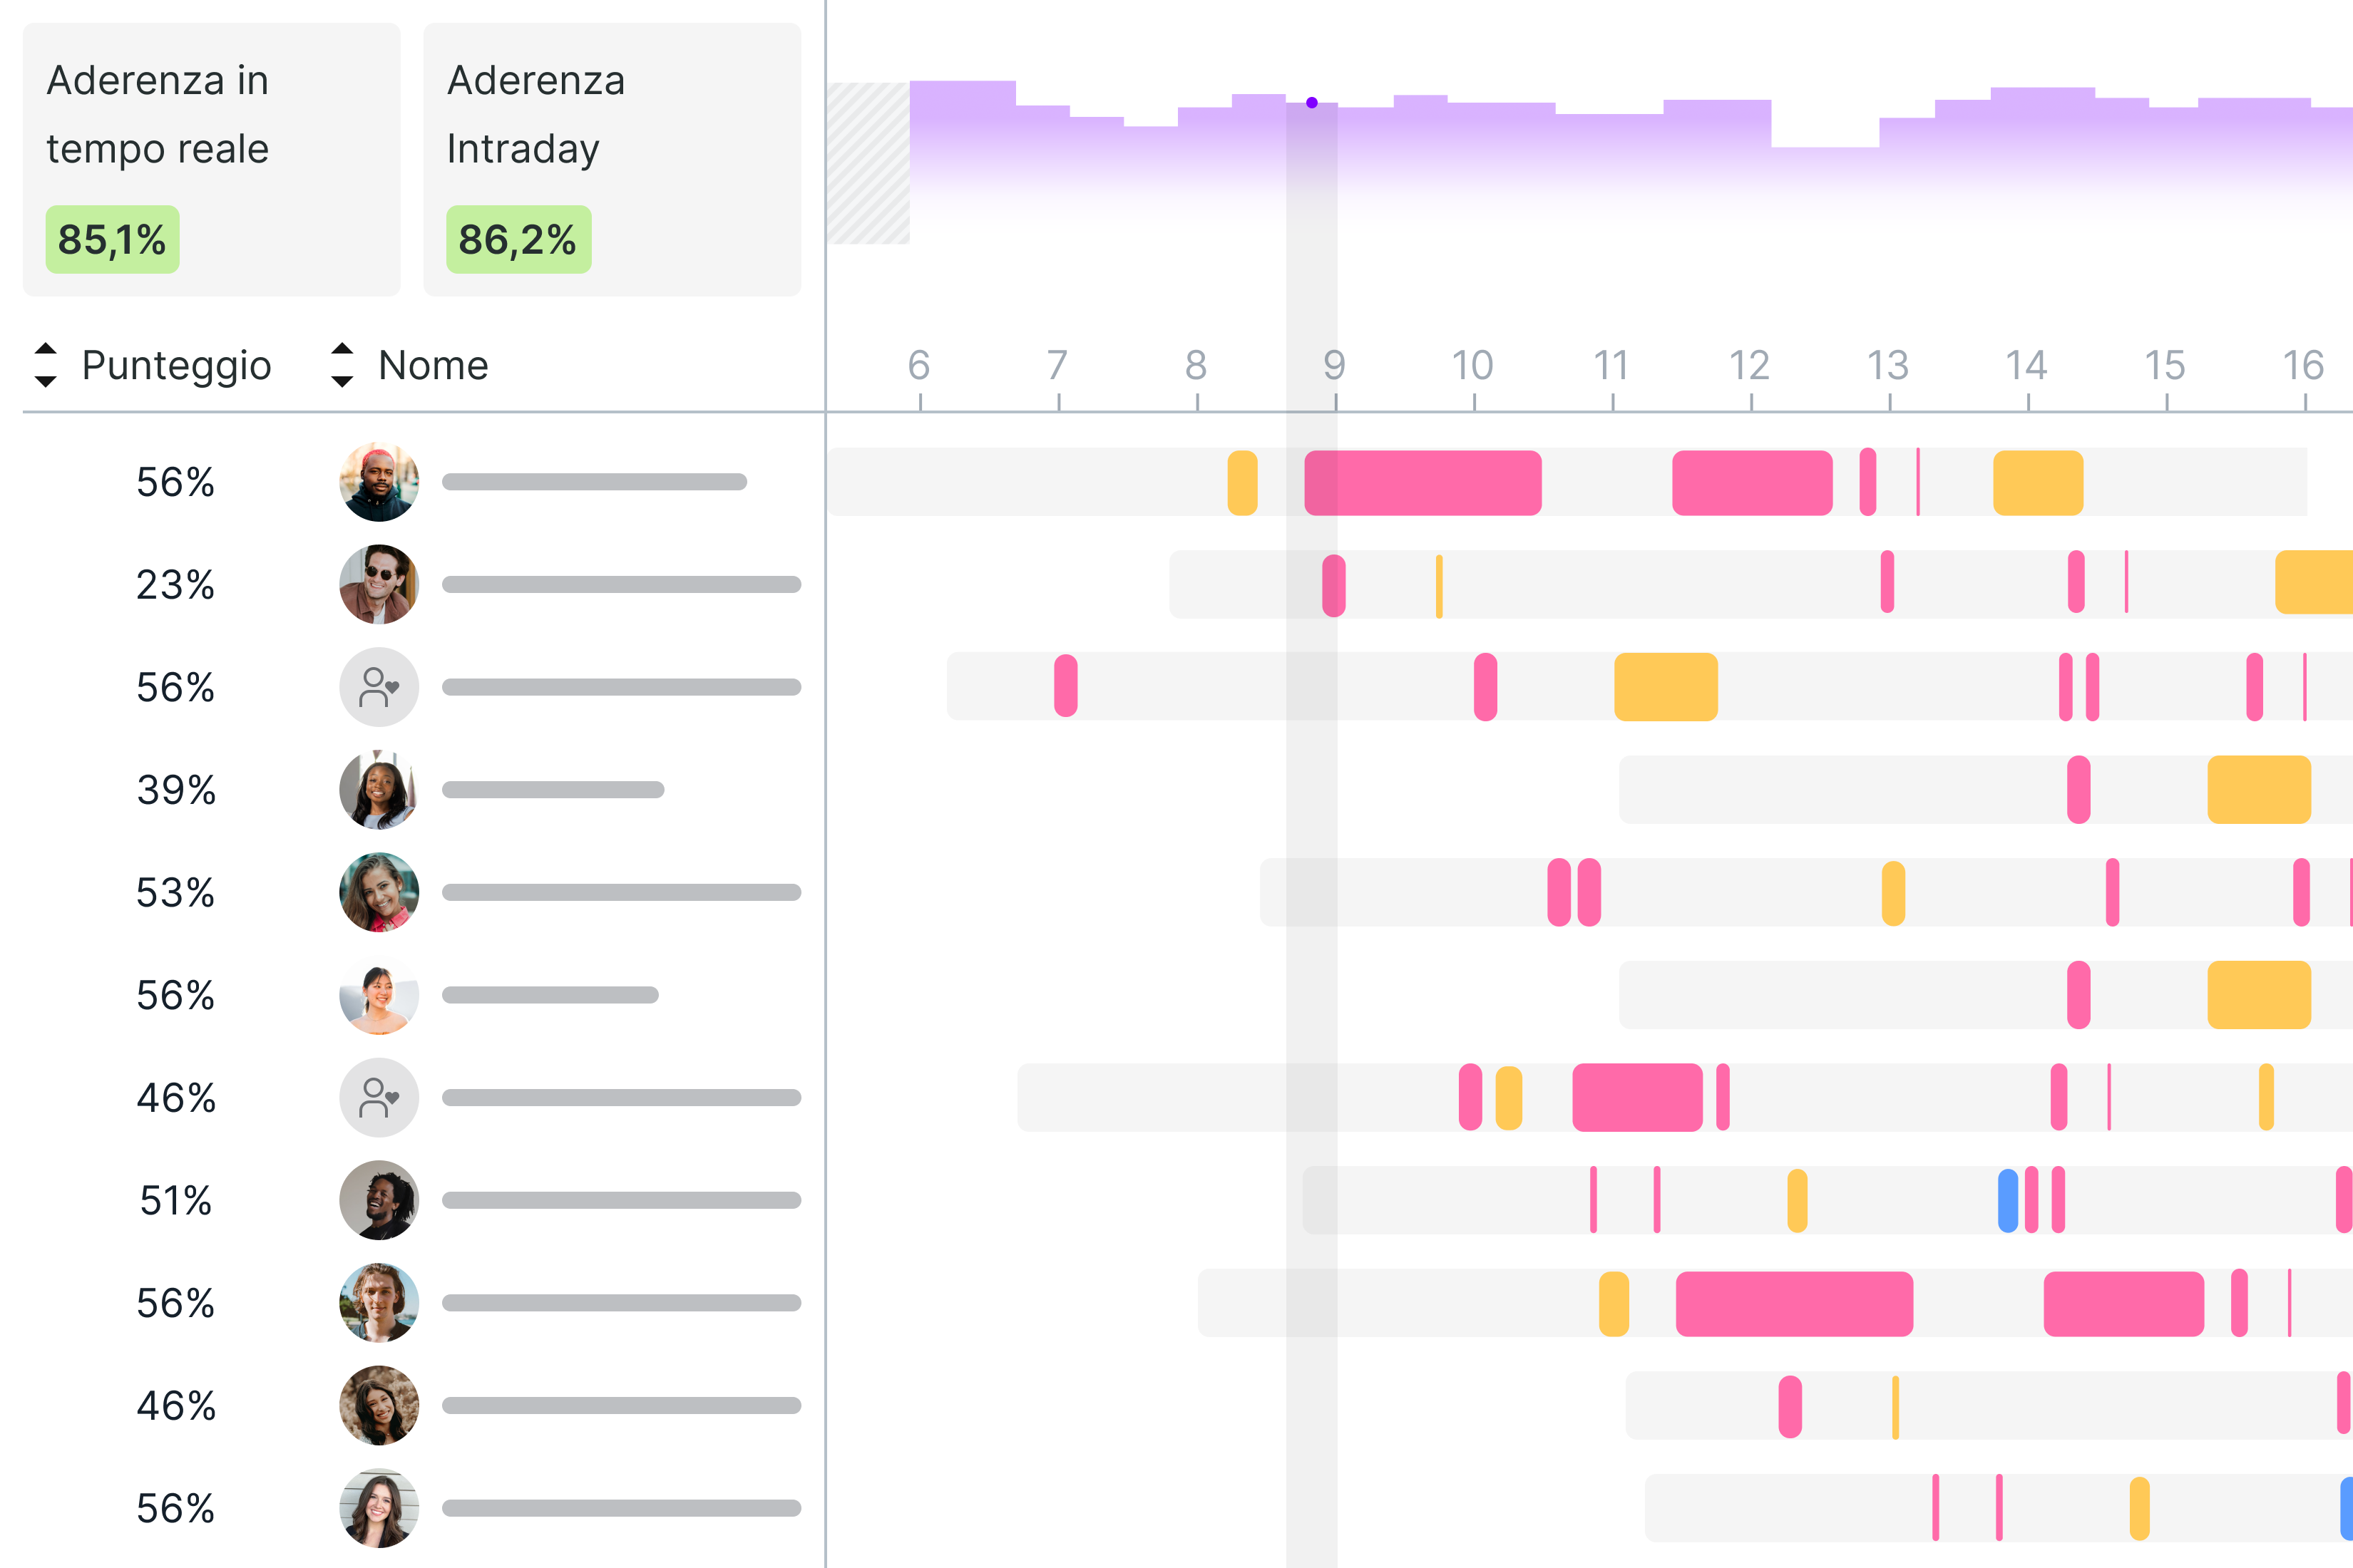Select the 85,1% adherence badge
The image size is (2353, 1568).
coord(112,240)
